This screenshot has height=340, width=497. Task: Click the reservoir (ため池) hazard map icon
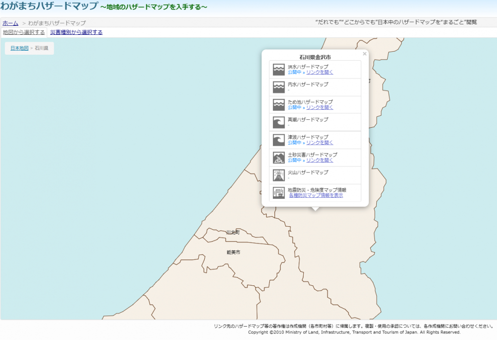(279, 105)
